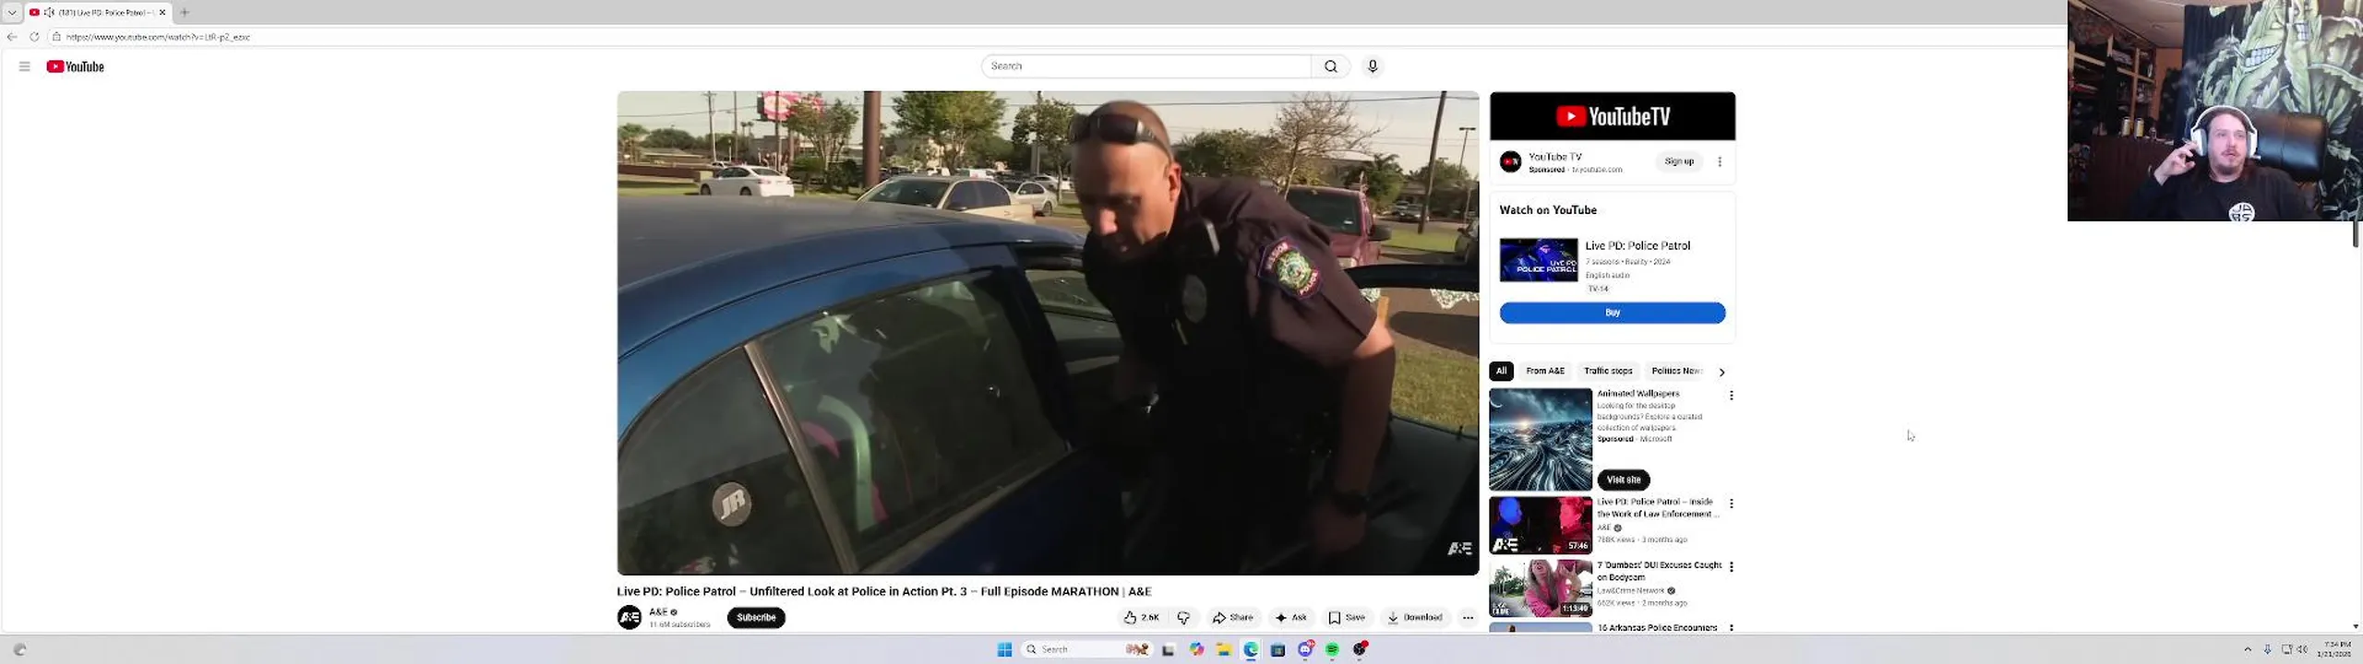Image resolution: width=2363 pixels, height=664 pixels.
Task: Save the video to a playlist
Action: pyautogui.click(x=1347, y=618)
